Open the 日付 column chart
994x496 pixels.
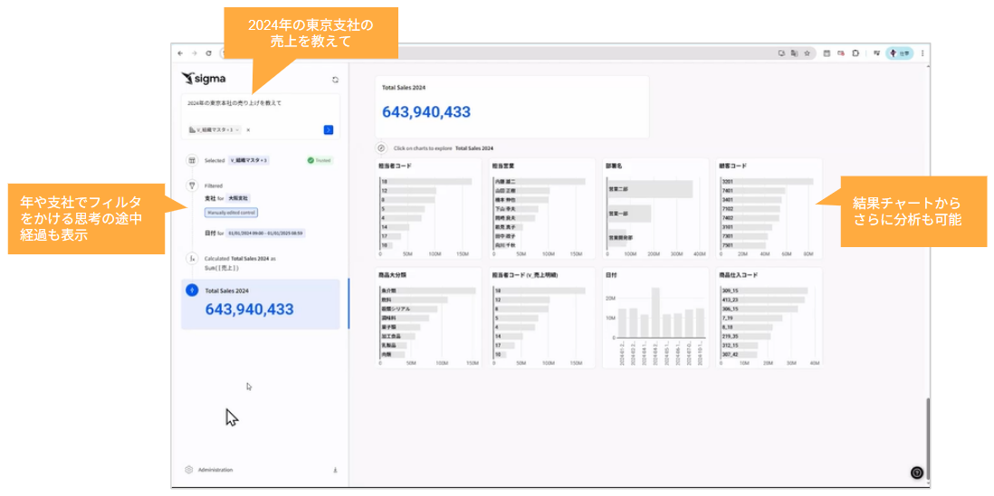(x=655, y=318)
